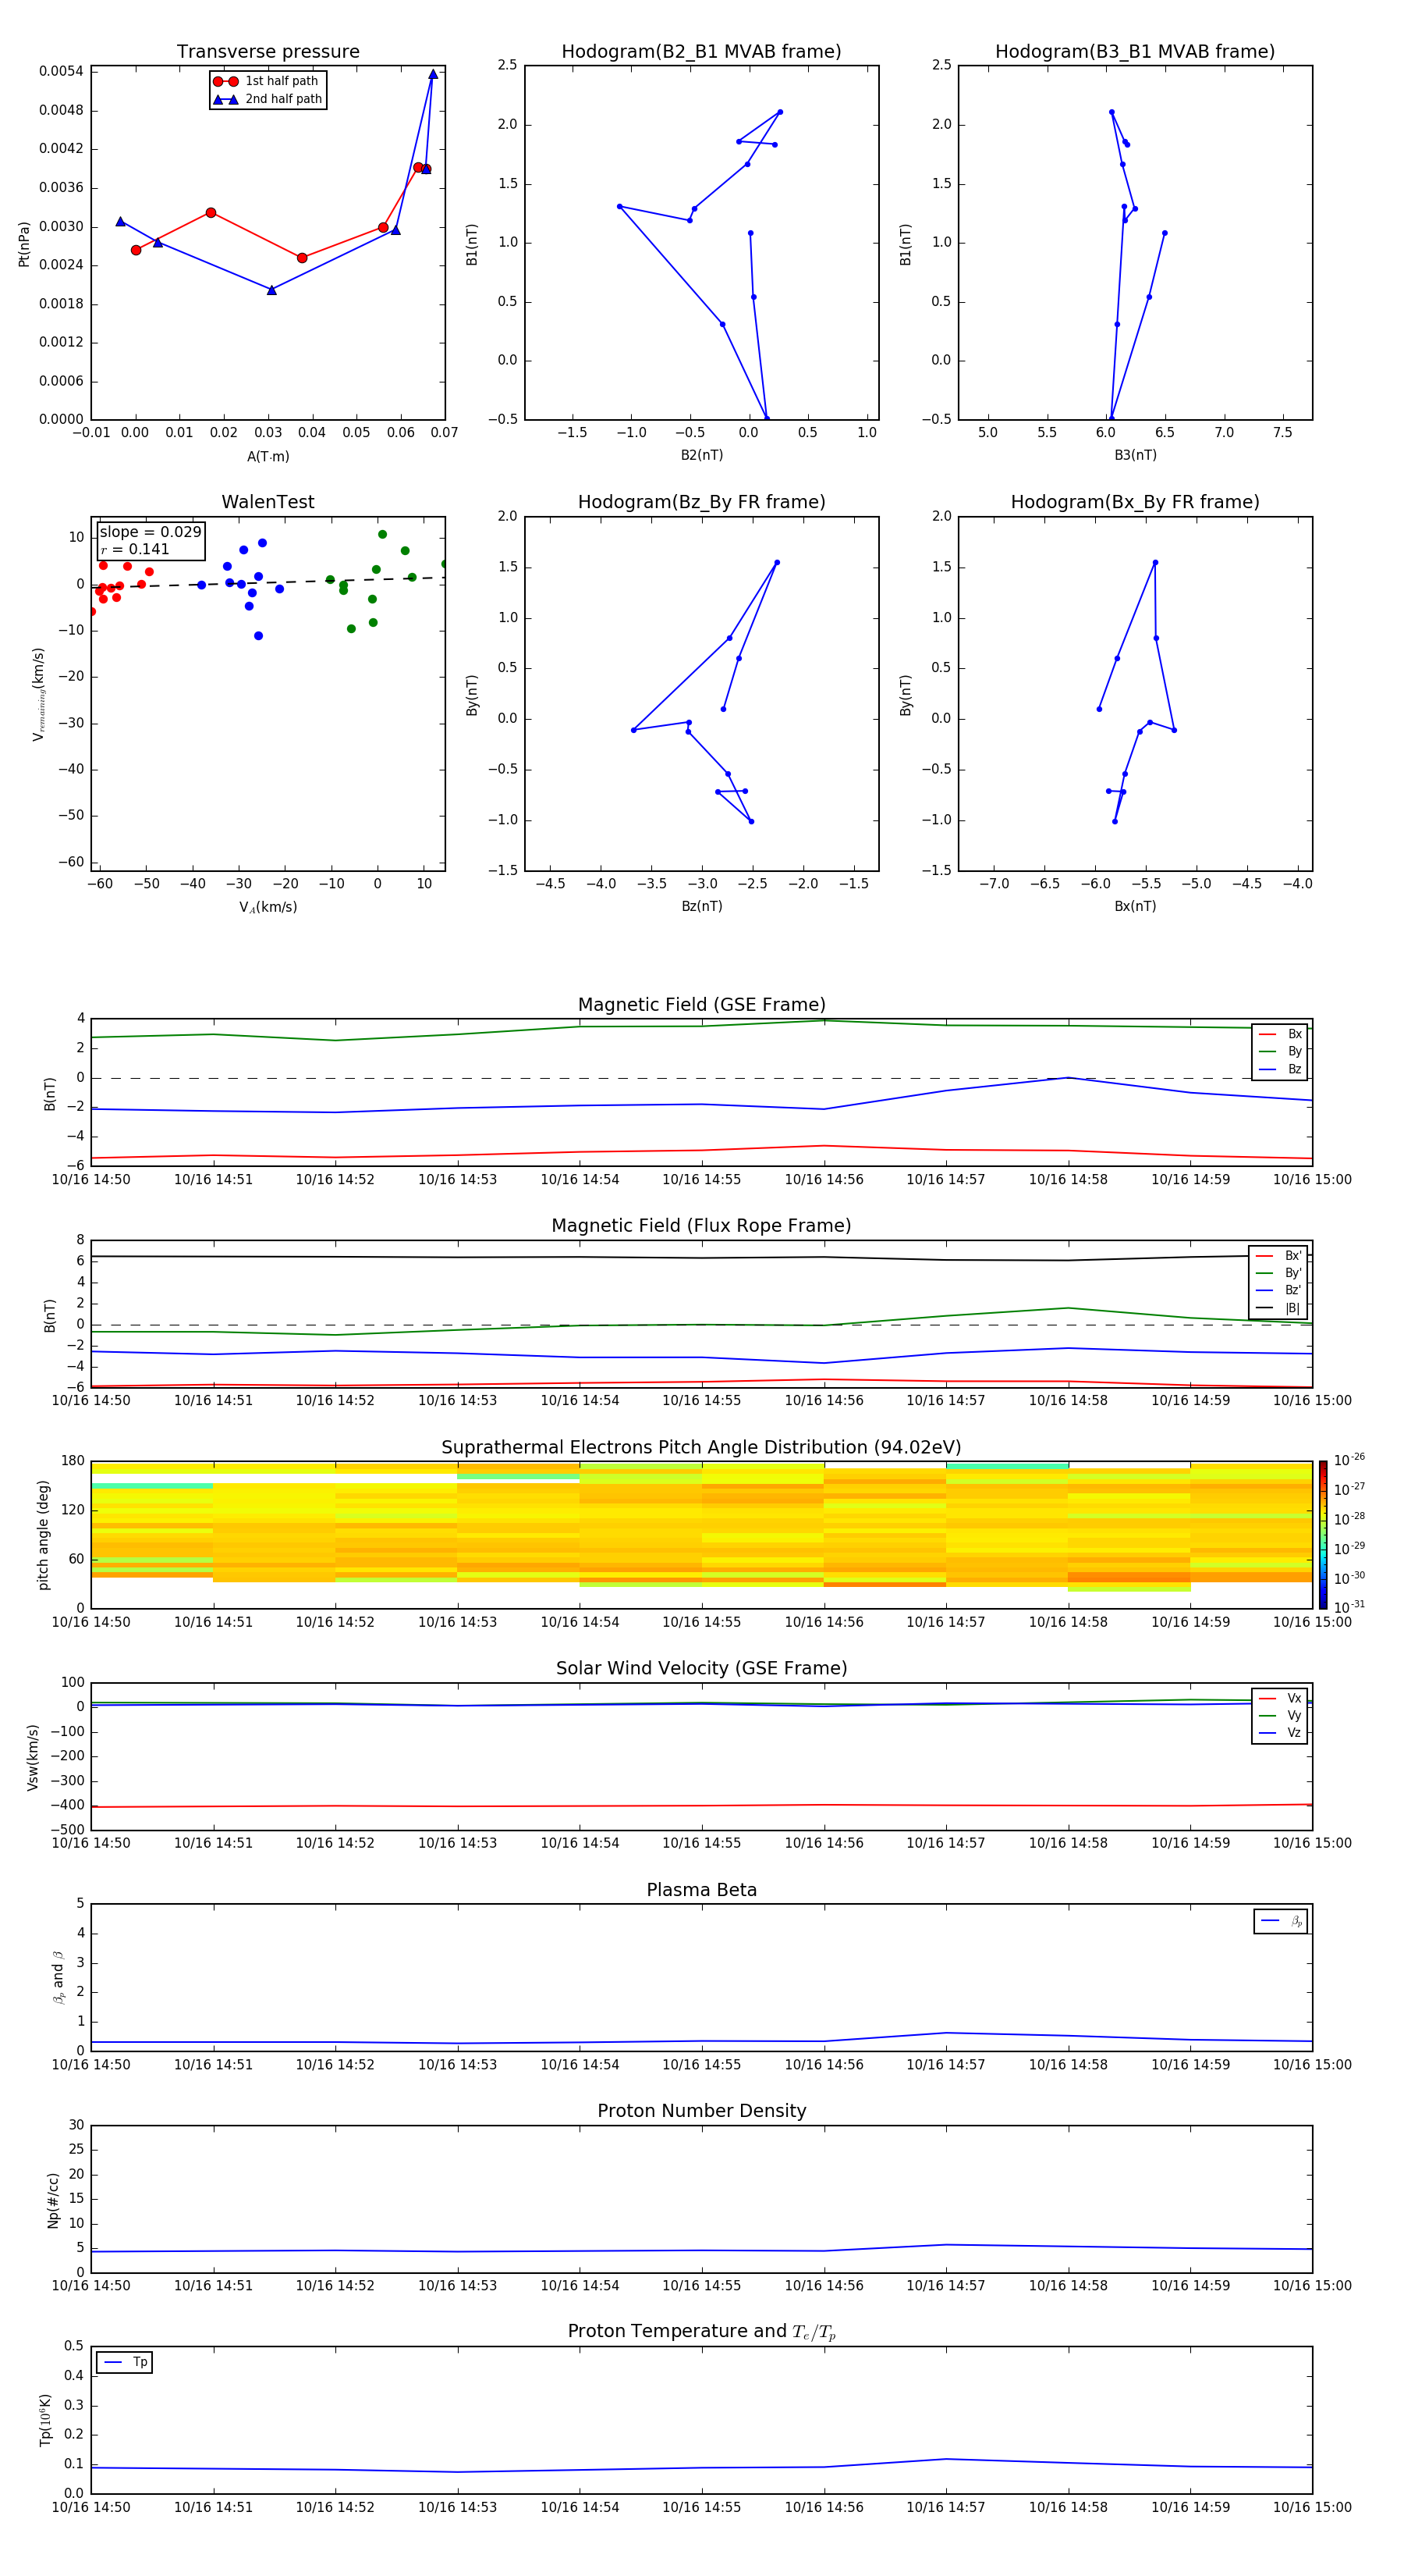Select By' entry in Flux Rope legend
1404x2576 pixels.
1278,1273
